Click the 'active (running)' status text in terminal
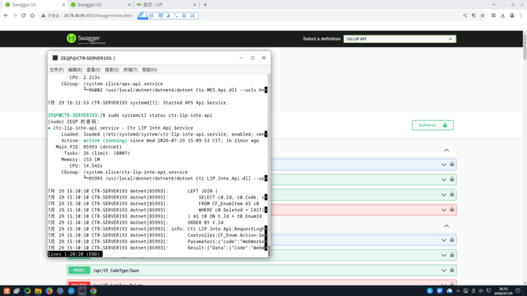The width and height of the screenshot is (527, 296). pyautogui.click(x=105, y=140)
